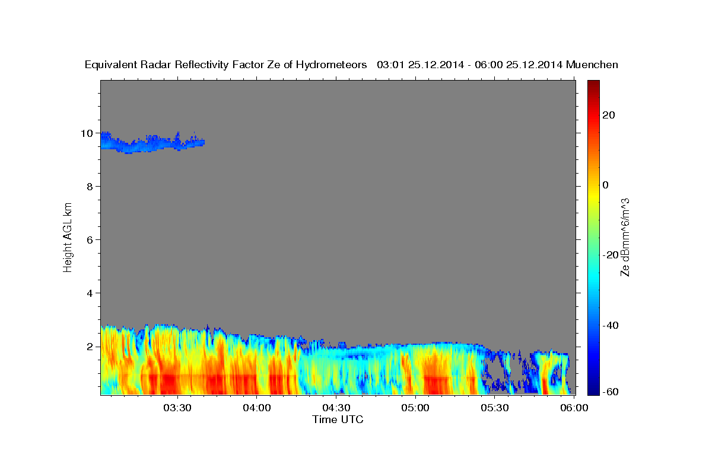Click the dark blue bottom of colorbar

593,389
